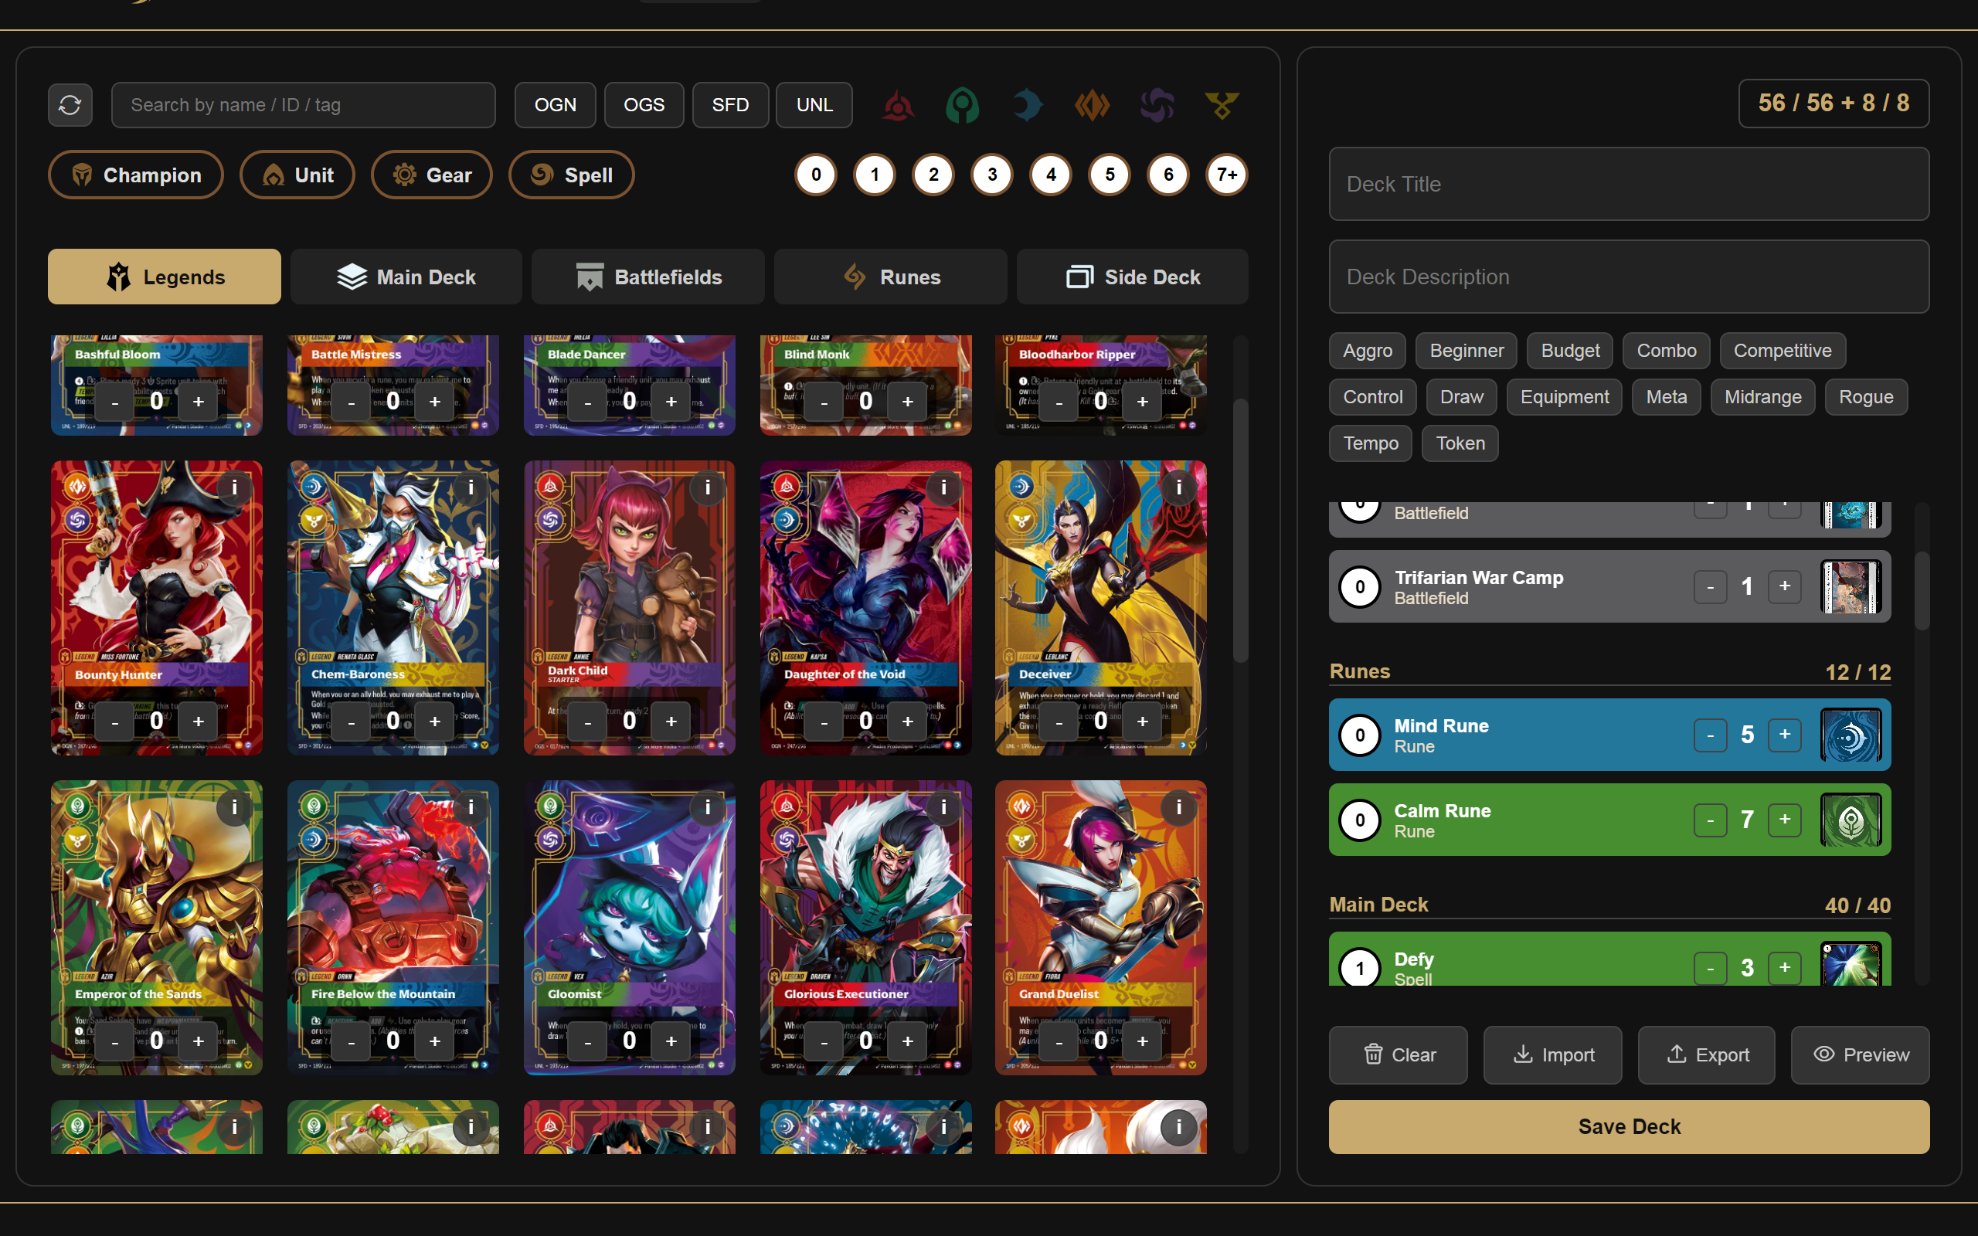Toggle the Gear type filter

click(432, 175)
